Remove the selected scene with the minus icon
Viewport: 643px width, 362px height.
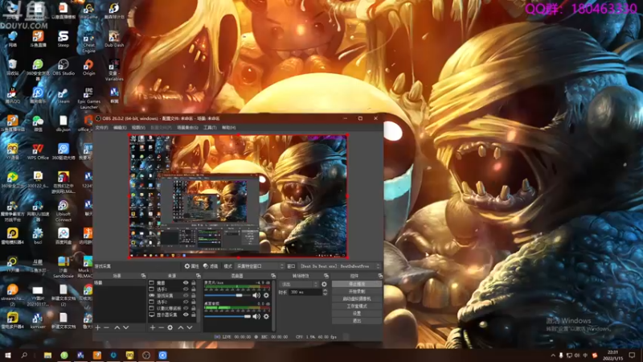tap(107, 327)
